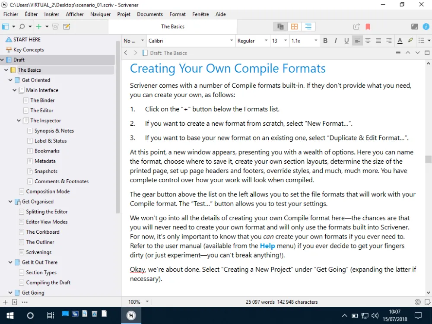Select START HERE in binder
432x324 pixels.
point(27,40)
